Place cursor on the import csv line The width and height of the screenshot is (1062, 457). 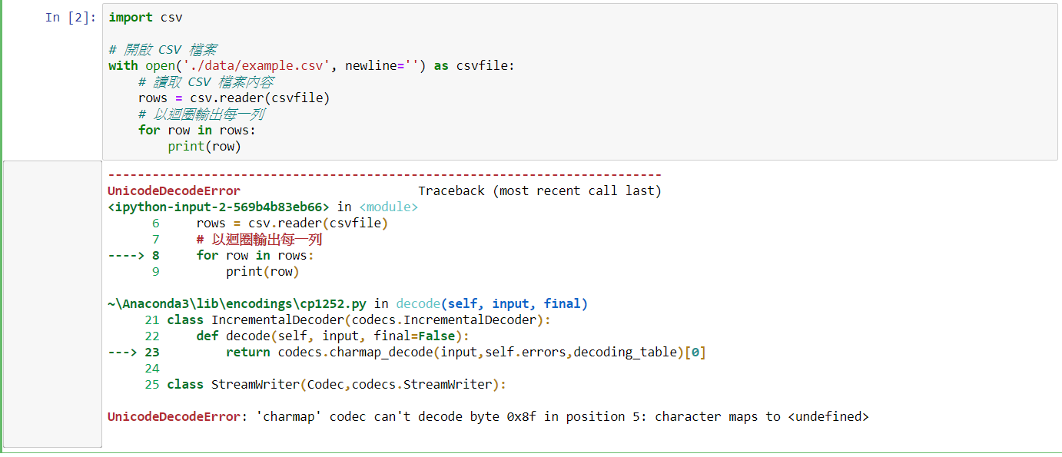[146, 17]
